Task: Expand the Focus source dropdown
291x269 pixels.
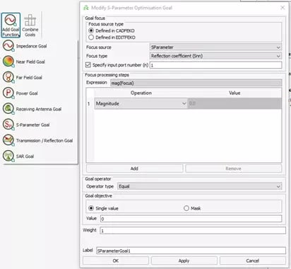Action: point(215,47)
